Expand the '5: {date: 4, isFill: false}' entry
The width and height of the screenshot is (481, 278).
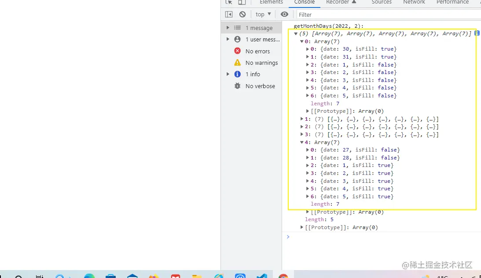coord(307,88)
